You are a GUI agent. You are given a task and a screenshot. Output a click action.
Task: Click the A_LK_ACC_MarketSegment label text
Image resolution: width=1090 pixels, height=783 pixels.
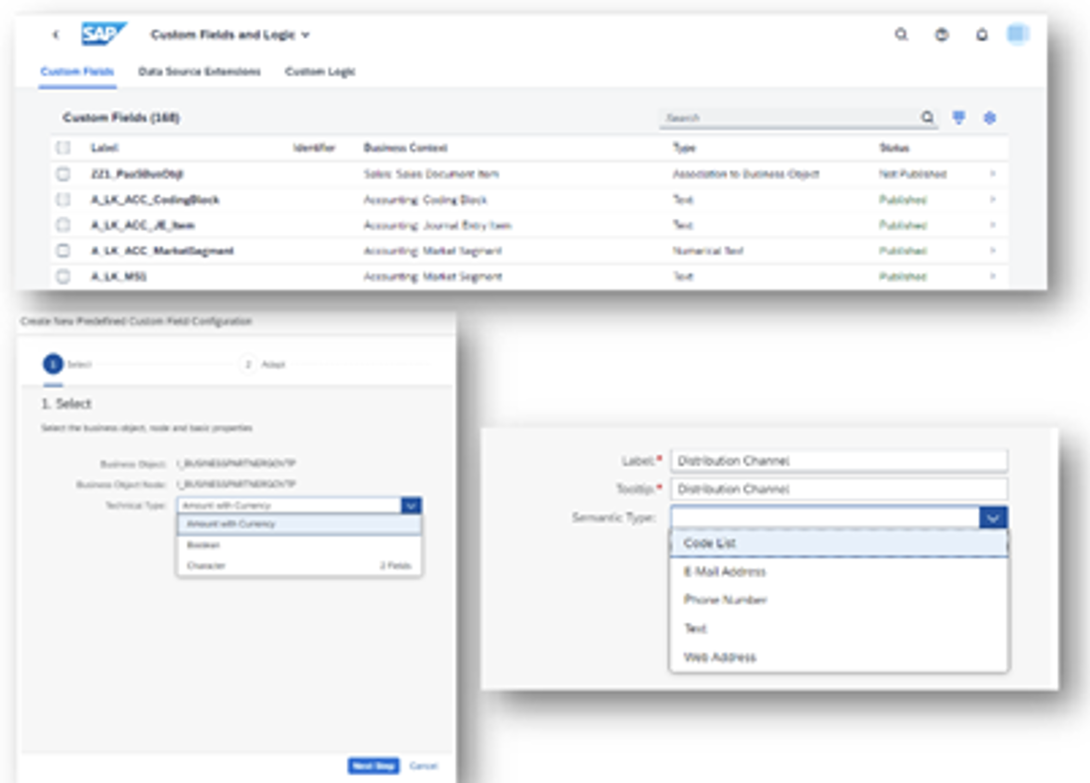(162, 250)
